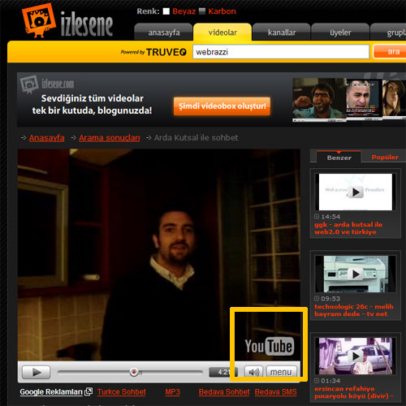Switch to the Benzer tab
The height and width of the screenshot is (406, 406).
pos(339,158)
